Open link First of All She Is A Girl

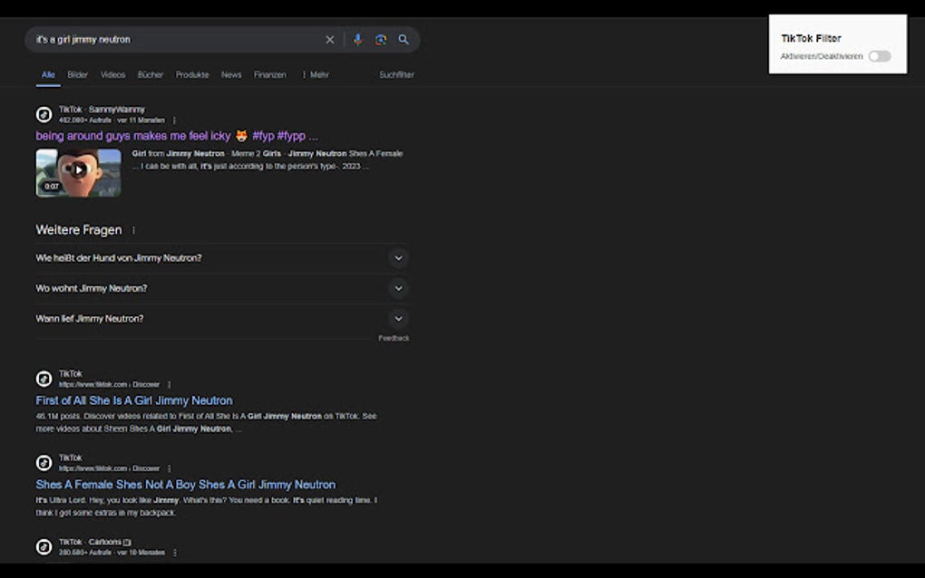pyautogui.click(x=134, y=400)
